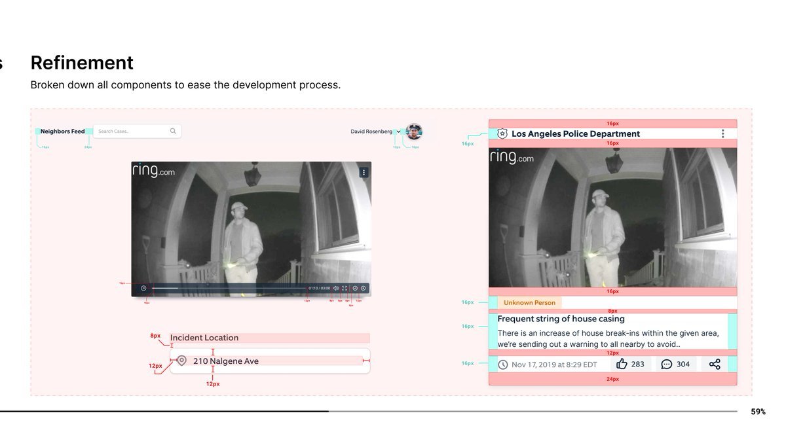Click the Los Angeles Police Department name
Screen dimensions: 786x428
click(x=576, y=134)
